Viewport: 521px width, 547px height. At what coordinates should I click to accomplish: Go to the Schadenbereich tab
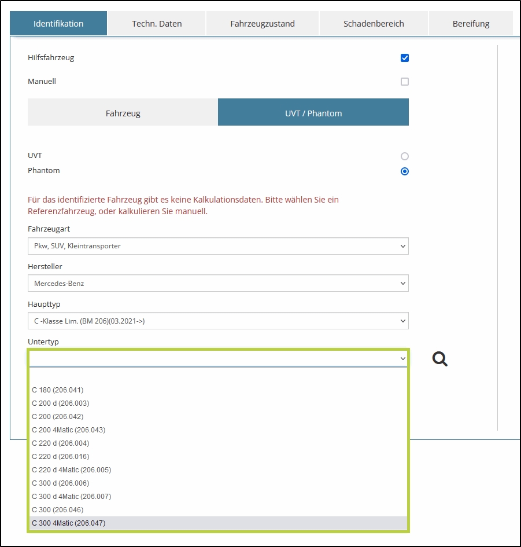(x=374, y=24)
